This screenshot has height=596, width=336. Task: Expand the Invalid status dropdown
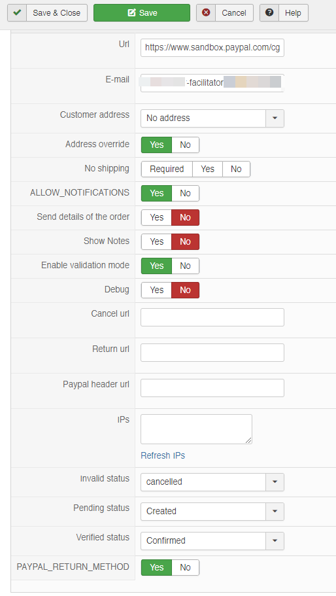pyautogui.click(x=275, y=482)
